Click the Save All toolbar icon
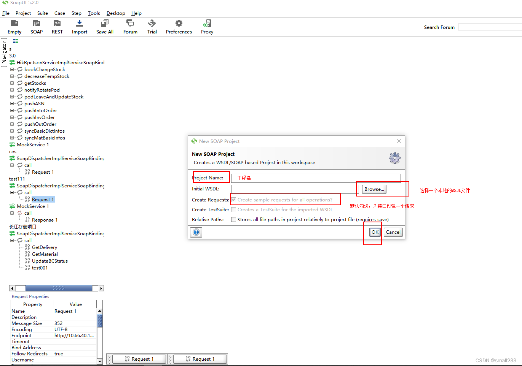The height and width of the screenshot is (366, 522). 105,24
